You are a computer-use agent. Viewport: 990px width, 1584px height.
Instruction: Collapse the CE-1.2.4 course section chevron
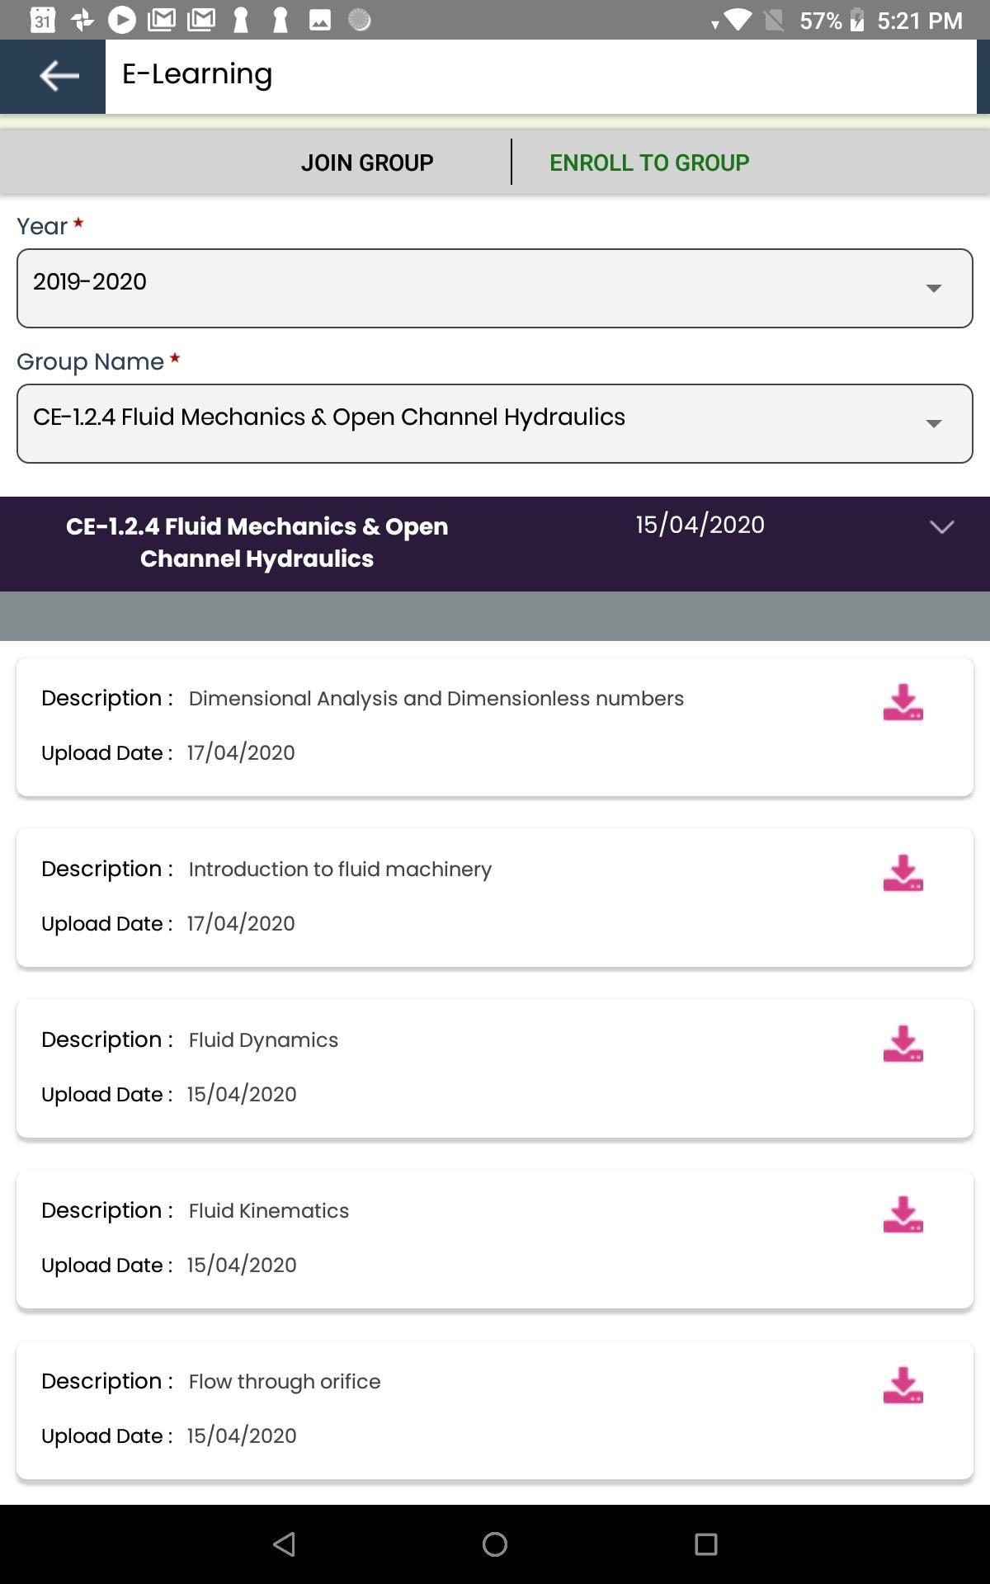pyautogui.click(x=941, y=526)
